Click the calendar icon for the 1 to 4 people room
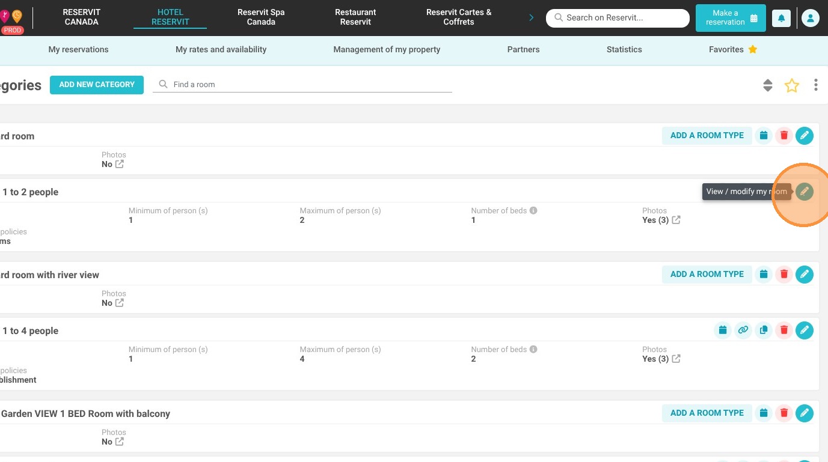 coord(723,330)
